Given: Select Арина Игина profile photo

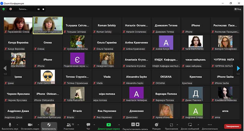Looking at the screenshot, I should [x=166, y=111].
